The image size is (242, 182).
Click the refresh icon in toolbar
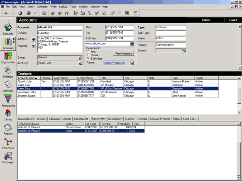click(135, 13)
